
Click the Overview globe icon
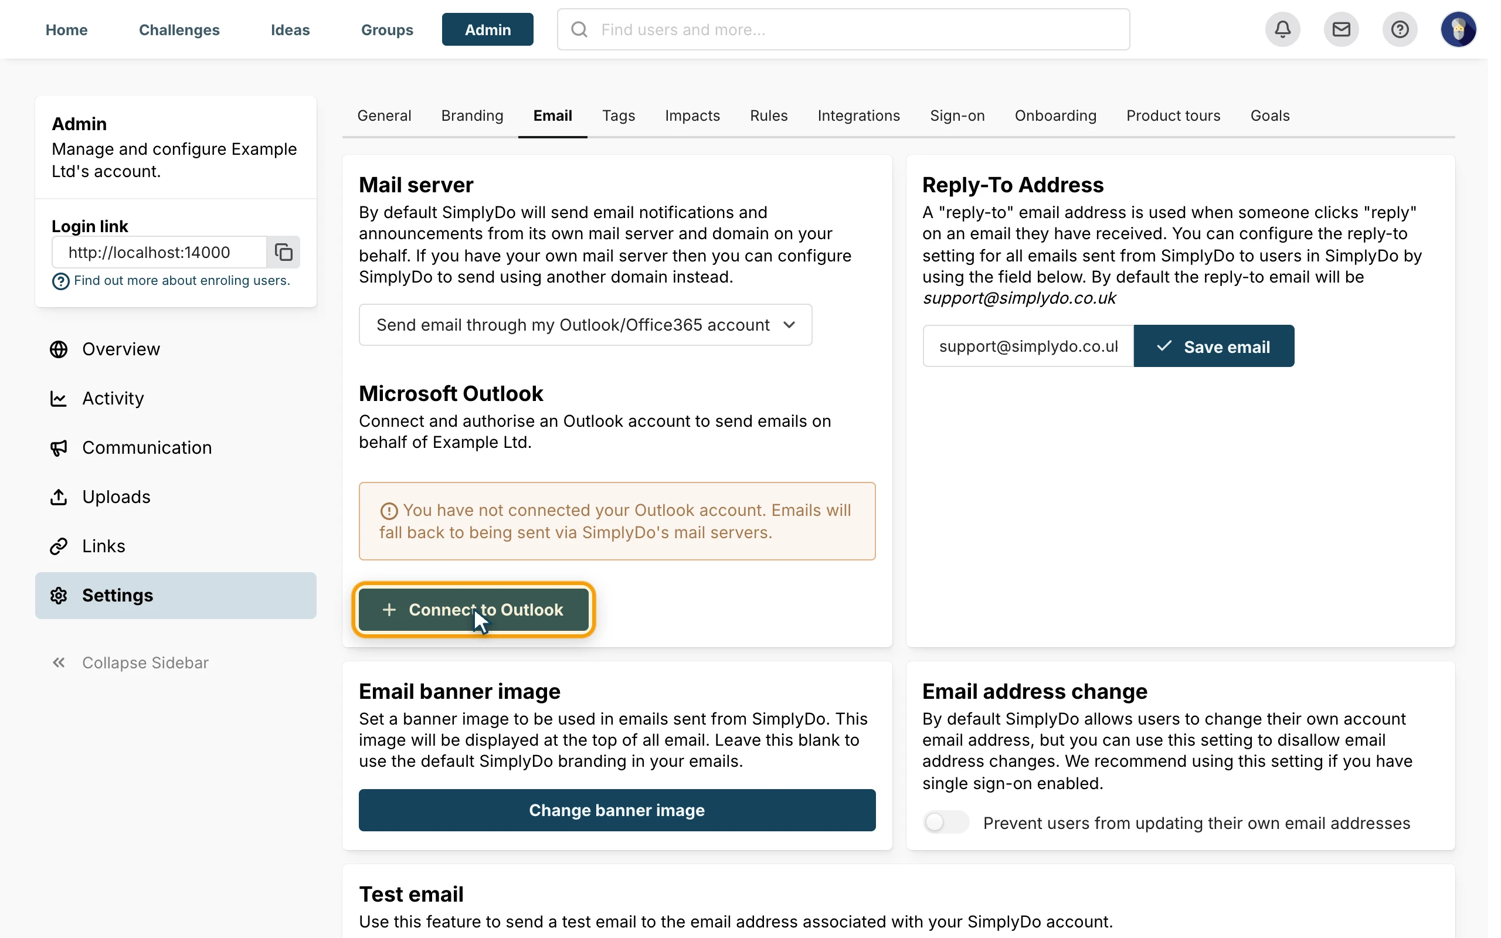click(x=59, y=349)
